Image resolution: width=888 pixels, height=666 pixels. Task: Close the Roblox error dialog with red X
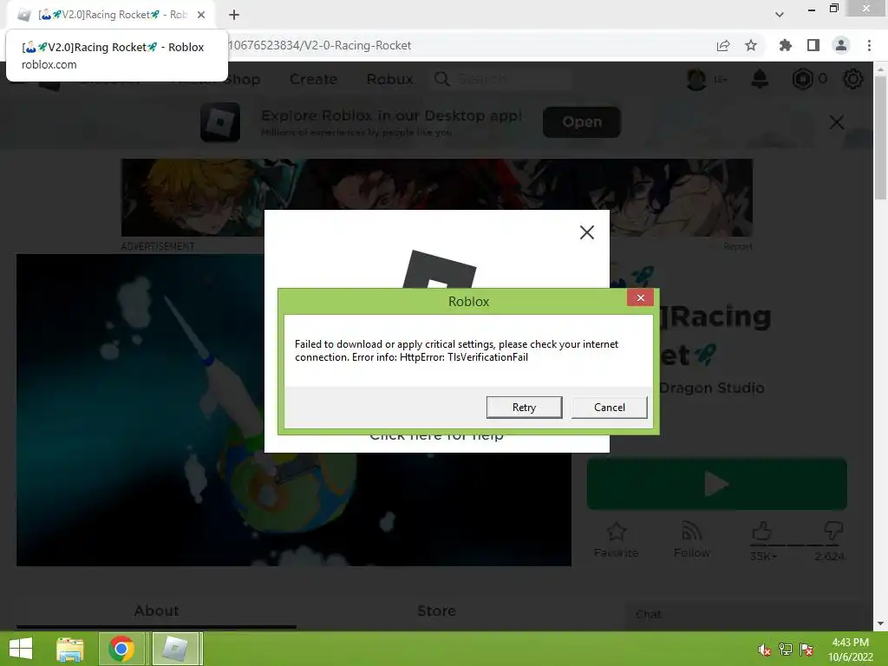[641, 298]
